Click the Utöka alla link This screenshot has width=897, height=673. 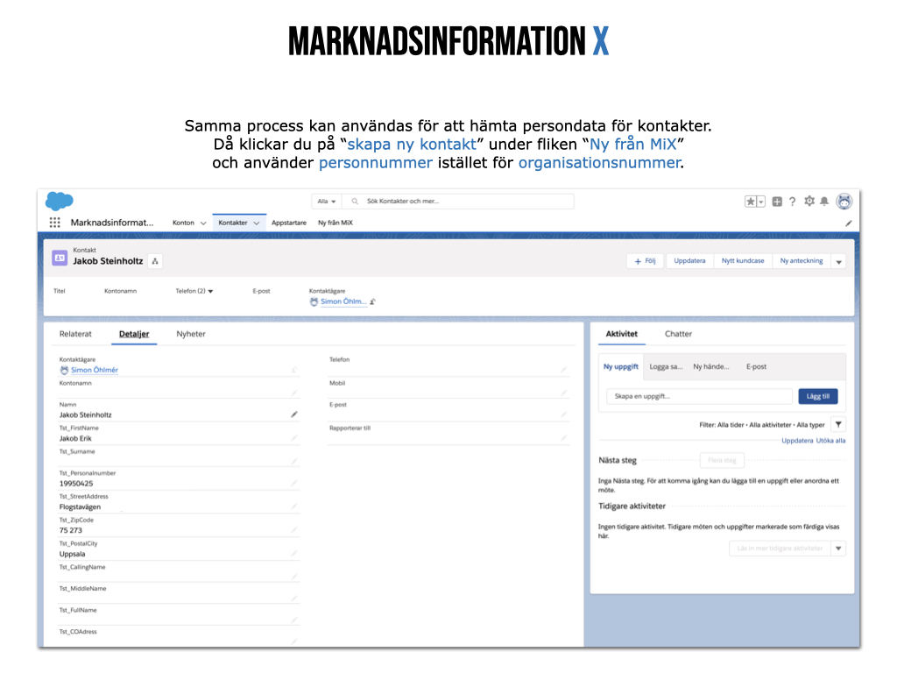[x=831, y=441]
